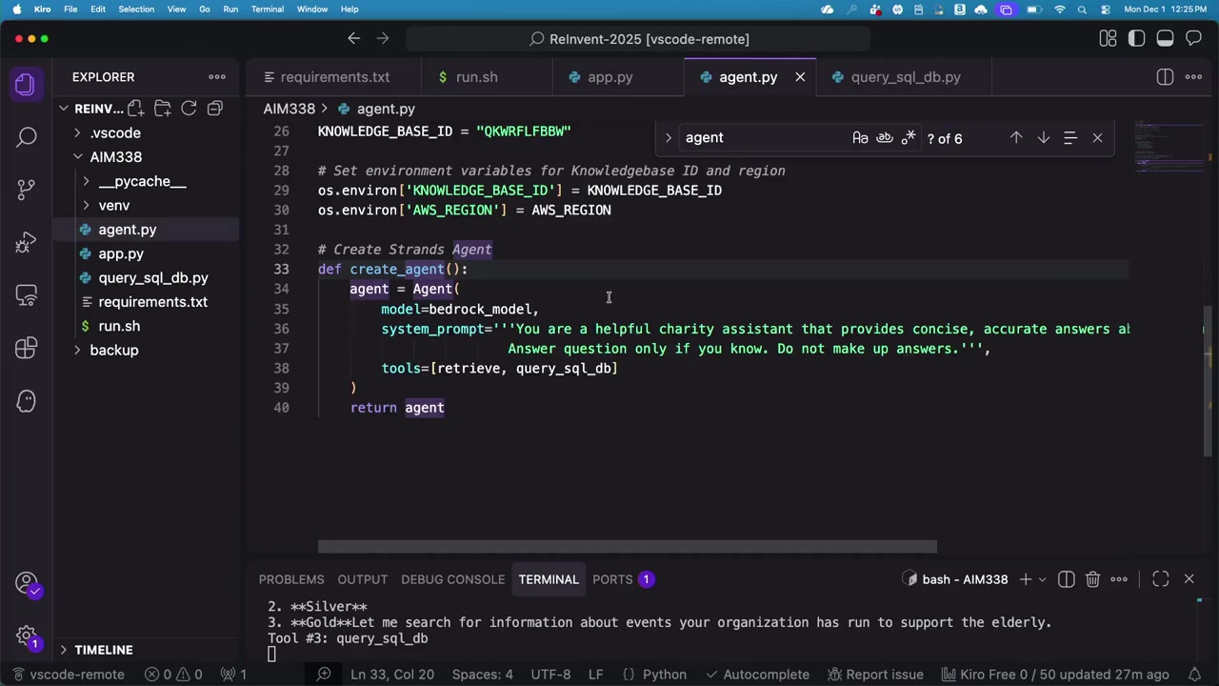Image resolution: width=1219 pixels, height=686 pixels.
Task: Open the Terminal menu in menu bar
Action: pyautogui.click(x=267, y=10)
